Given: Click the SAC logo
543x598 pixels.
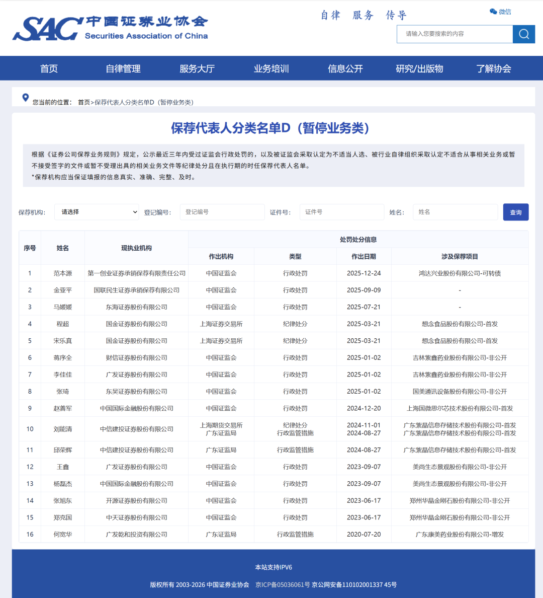Looking at the screenshot, I should (x=110, y=28).
